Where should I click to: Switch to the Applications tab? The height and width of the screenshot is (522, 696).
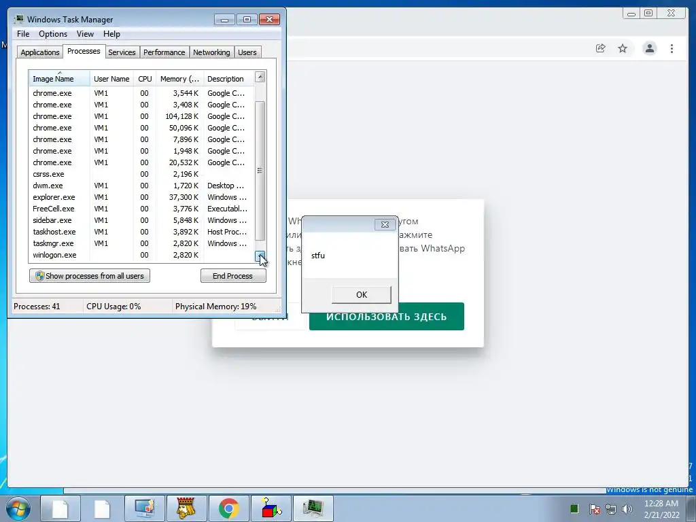pos(40,52)
